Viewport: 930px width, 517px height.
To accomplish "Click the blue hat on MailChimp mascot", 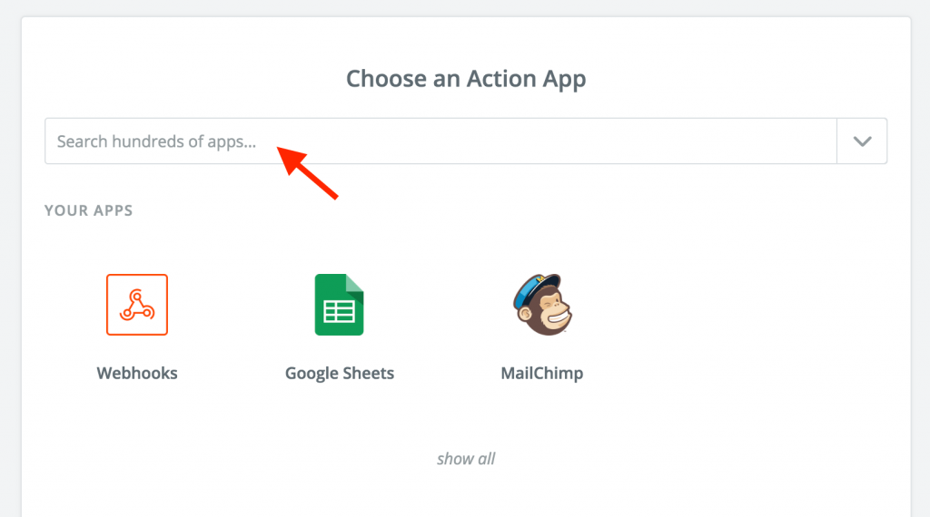I will coord(536,287).
